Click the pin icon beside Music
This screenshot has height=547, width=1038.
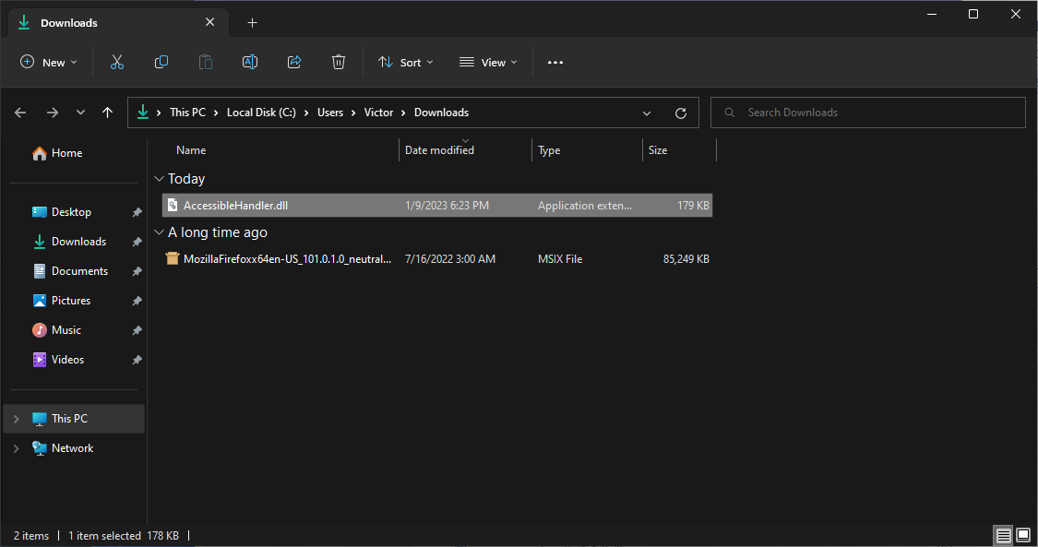tap(137, 330)
